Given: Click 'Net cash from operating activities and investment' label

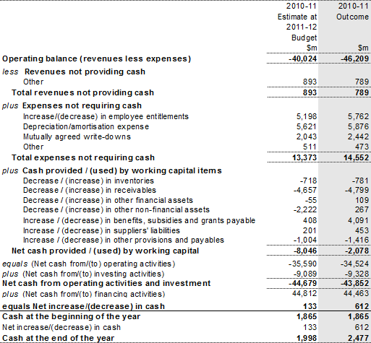Looking at the screenshot, I should click(x=106, y=283).
